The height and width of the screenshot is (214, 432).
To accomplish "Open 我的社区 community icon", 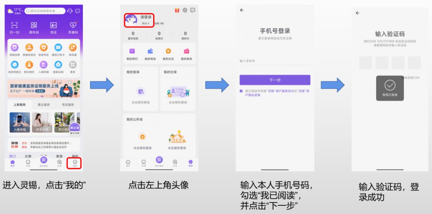I will click(168, 51).
